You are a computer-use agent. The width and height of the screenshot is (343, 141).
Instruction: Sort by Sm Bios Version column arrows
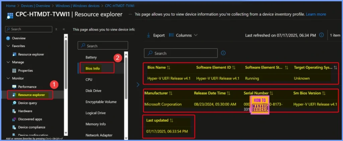click(324, 93)
